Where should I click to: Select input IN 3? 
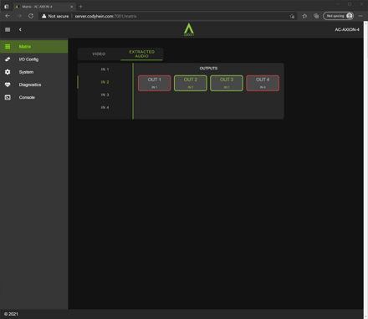click(105, 95)
